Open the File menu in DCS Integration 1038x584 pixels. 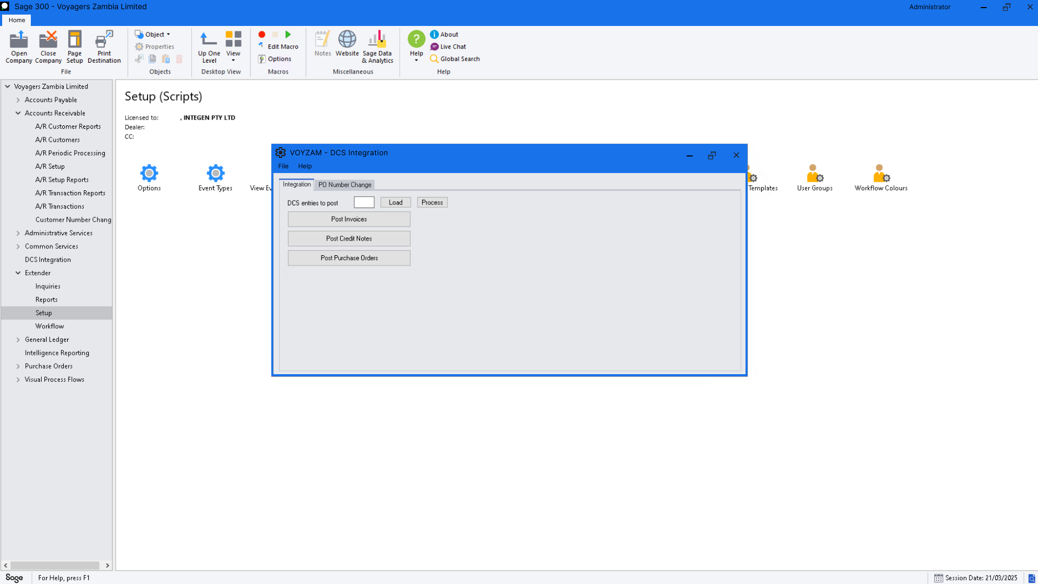pos(283,167)
